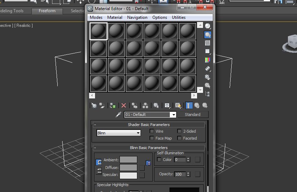Check the Self-Illumination Color checkbox

[159, 160]
